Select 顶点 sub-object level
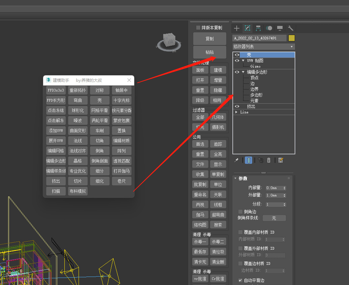The image size is (349, 285). [x=254, y=78]
